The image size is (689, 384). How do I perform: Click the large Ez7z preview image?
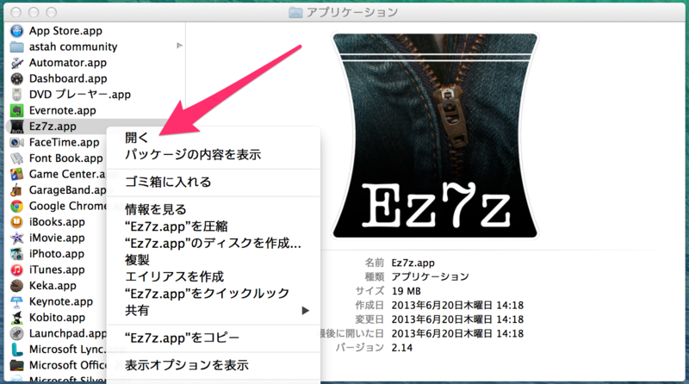coord(435,136)
